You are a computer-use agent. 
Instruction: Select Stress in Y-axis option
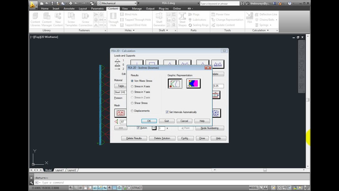coord(132,92)
